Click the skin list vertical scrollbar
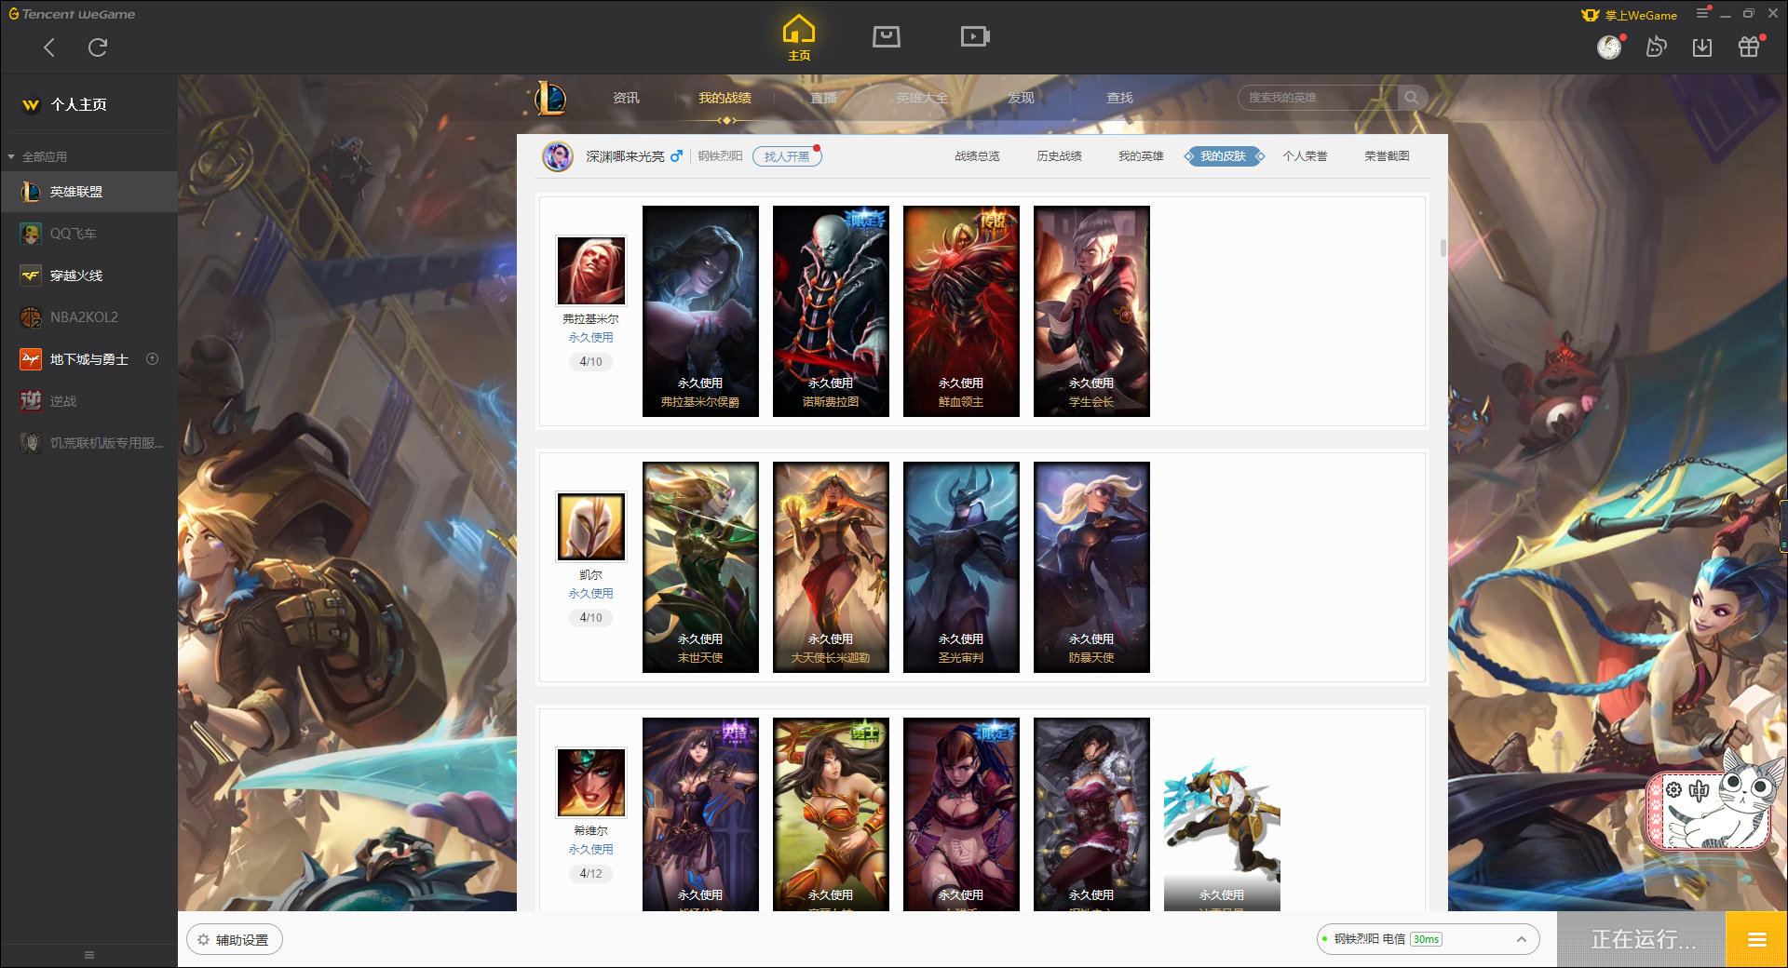The width and height of the screenshot is (1788, 968). click(x=1443, y=248)
